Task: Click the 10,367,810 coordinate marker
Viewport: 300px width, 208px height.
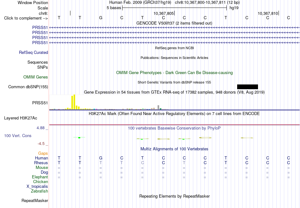Action: [x=268, y=13]
